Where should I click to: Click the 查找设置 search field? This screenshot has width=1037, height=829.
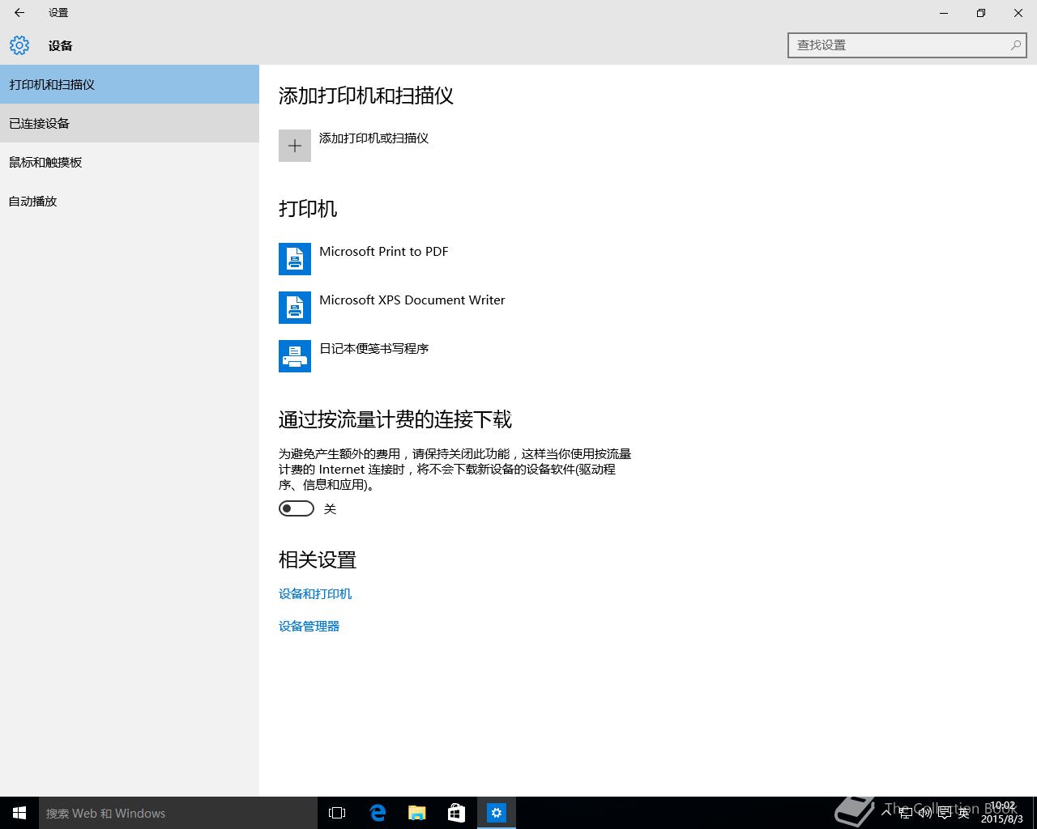click(907, 45)
